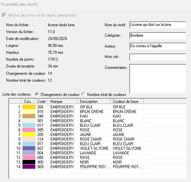This screenshot has width=191, height=182.
Task: Select 'Changements de couleur' radio button
Action: coord(37,94)
